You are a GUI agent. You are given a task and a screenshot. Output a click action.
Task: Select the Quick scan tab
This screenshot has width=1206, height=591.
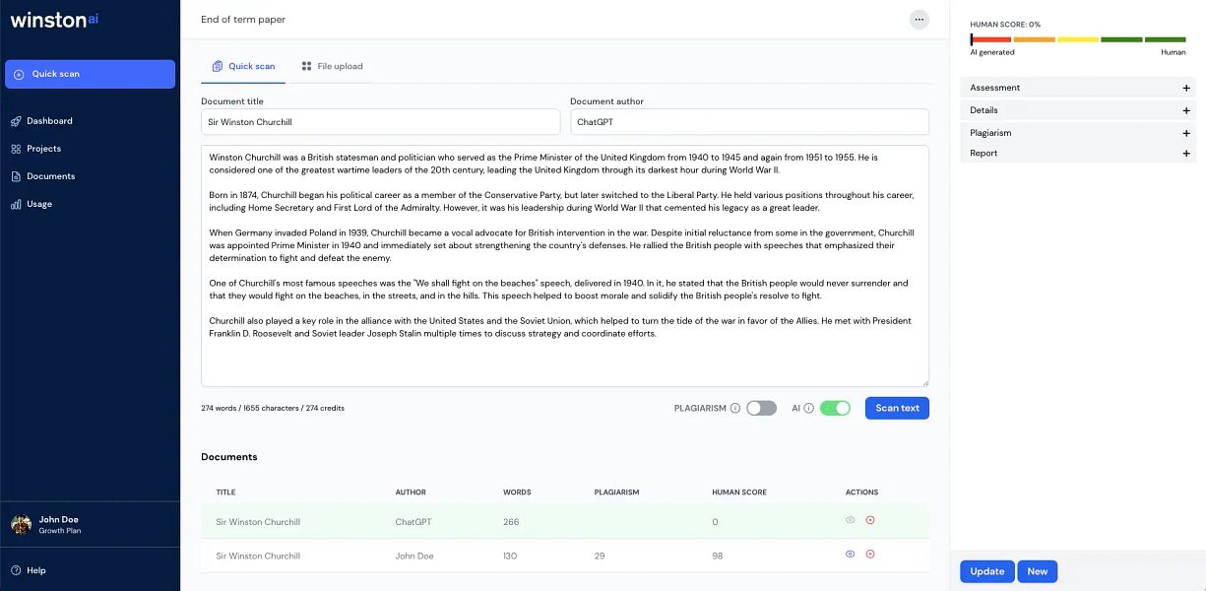pos(243,66)
